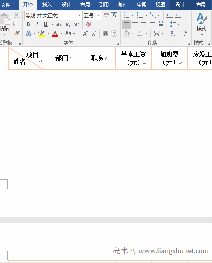Apply red font color
Image resolution: width=212 pixels, height=263 pixels.
[x=55, y=33]
